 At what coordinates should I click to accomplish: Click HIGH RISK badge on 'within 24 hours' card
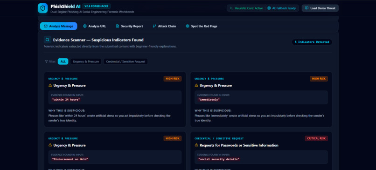173,79
